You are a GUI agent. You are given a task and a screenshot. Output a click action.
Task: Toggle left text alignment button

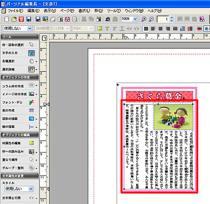tap(153, 29)
